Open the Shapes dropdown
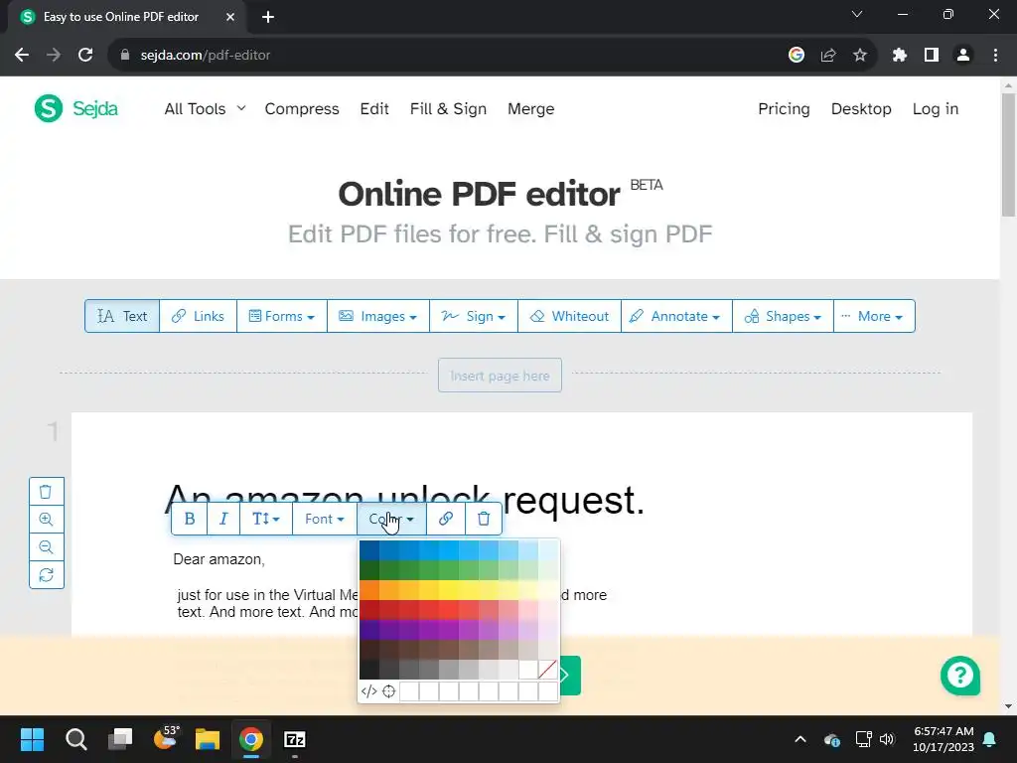This screenshot has height=763, width=1017. [x=783, y=316]
